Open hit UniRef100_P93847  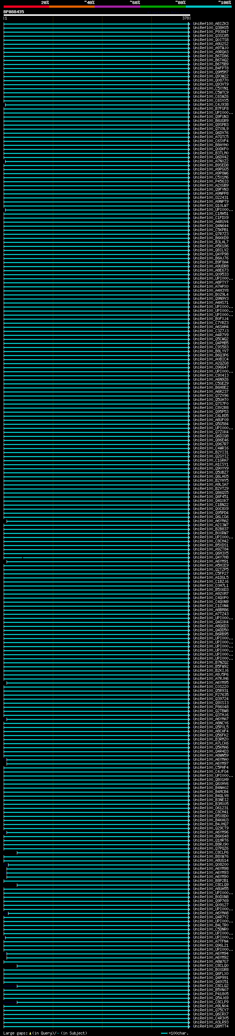(x=211, y=32)
